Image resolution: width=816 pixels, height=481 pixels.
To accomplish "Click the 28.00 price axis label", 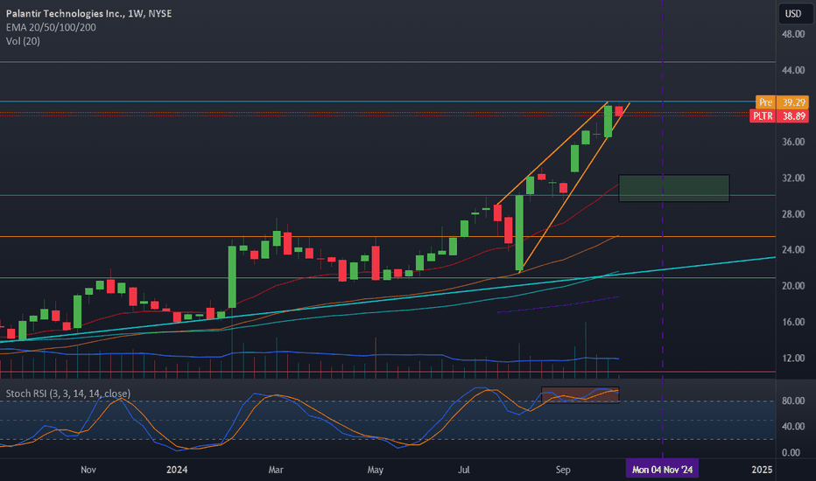I will [x=793, y=214].
